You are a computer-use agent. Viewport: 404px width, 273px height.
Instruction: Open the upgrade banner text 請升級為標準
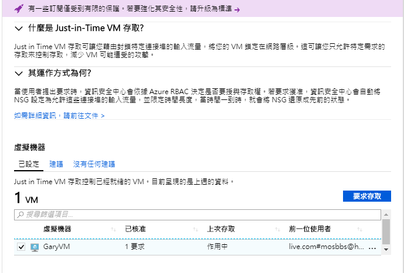pos(211,9)
